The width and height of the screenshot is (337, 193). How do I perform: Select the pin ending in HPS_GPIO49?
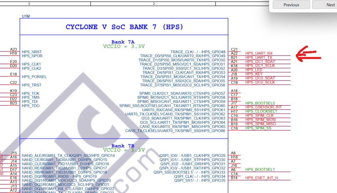tap(183, 56)
